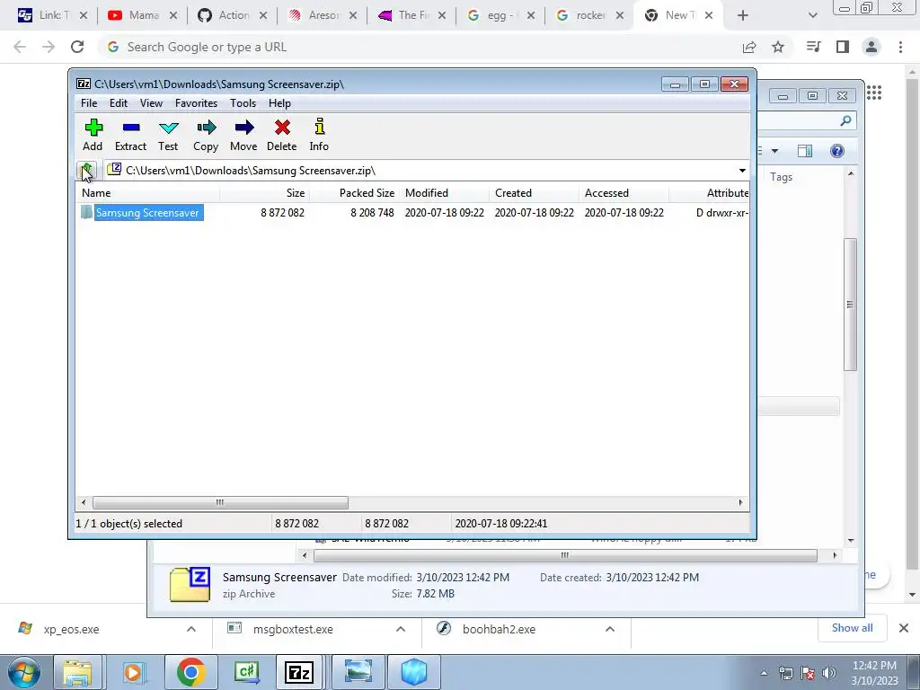920x690 pixels.
Task: Expand options for xp_eos.exe download
Action: [191, 629]
